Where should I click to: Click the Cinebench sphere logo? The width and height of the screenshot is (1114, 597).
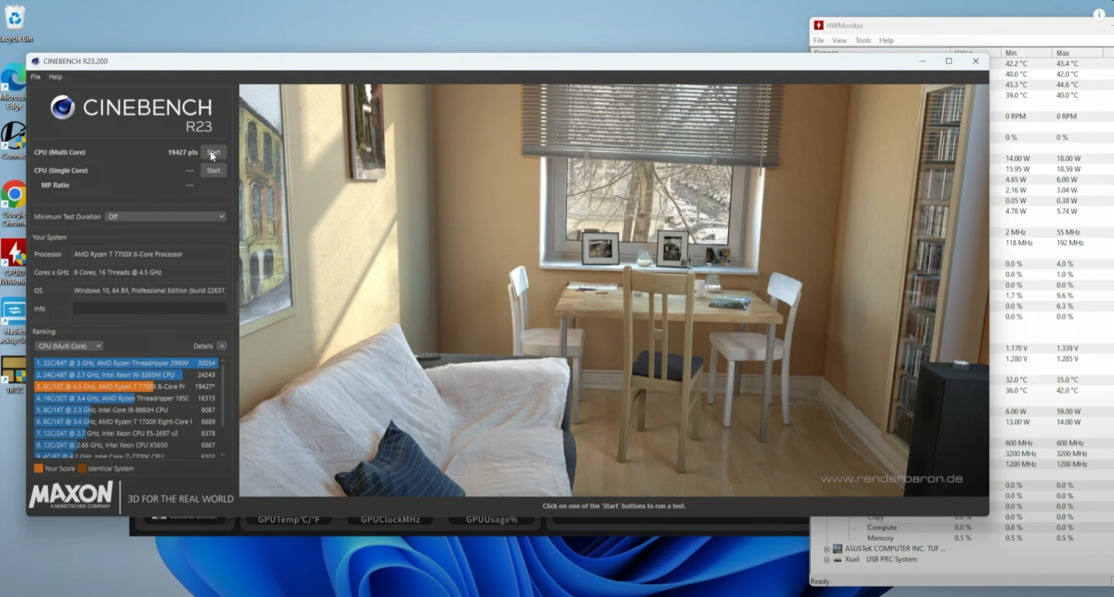click(x=62, y=108)
